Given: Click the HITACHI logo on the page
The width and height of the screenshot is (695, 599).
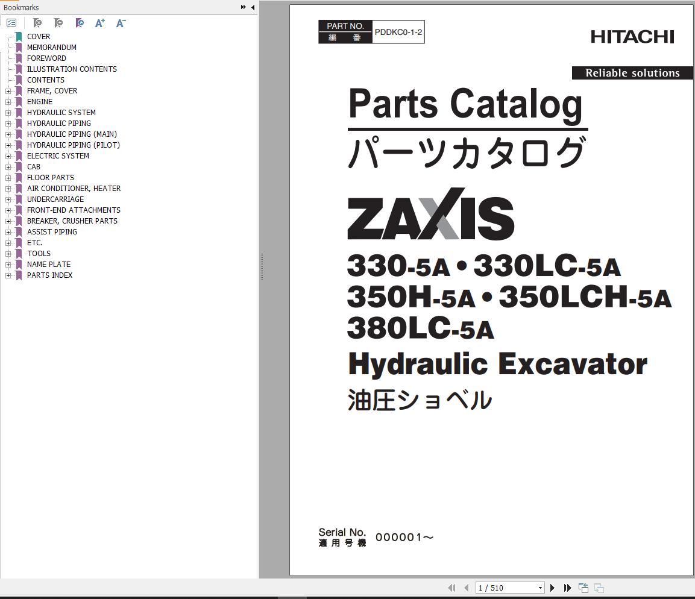Looking at the screenshot, I should [x=632, y=37].
